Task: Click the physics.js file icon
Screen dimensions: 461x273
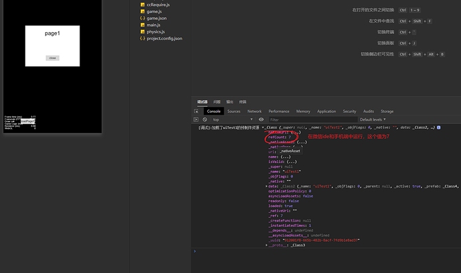Action: 142,32
